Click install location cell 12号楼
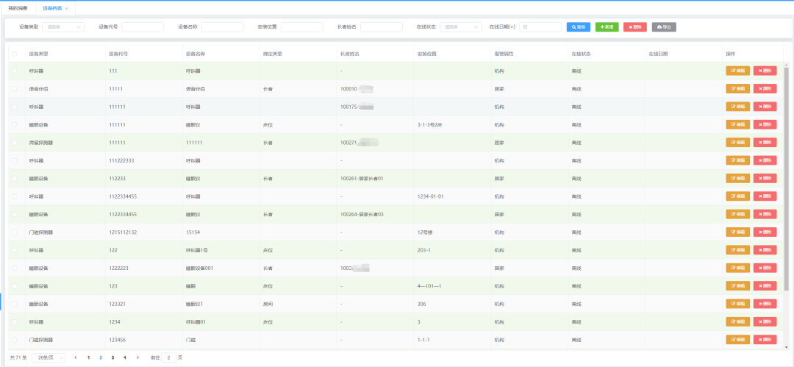The image size is (794, 367). tap(425, 232)
